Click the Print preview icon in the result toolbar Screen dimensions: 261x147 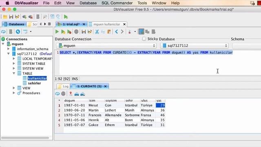82,94
